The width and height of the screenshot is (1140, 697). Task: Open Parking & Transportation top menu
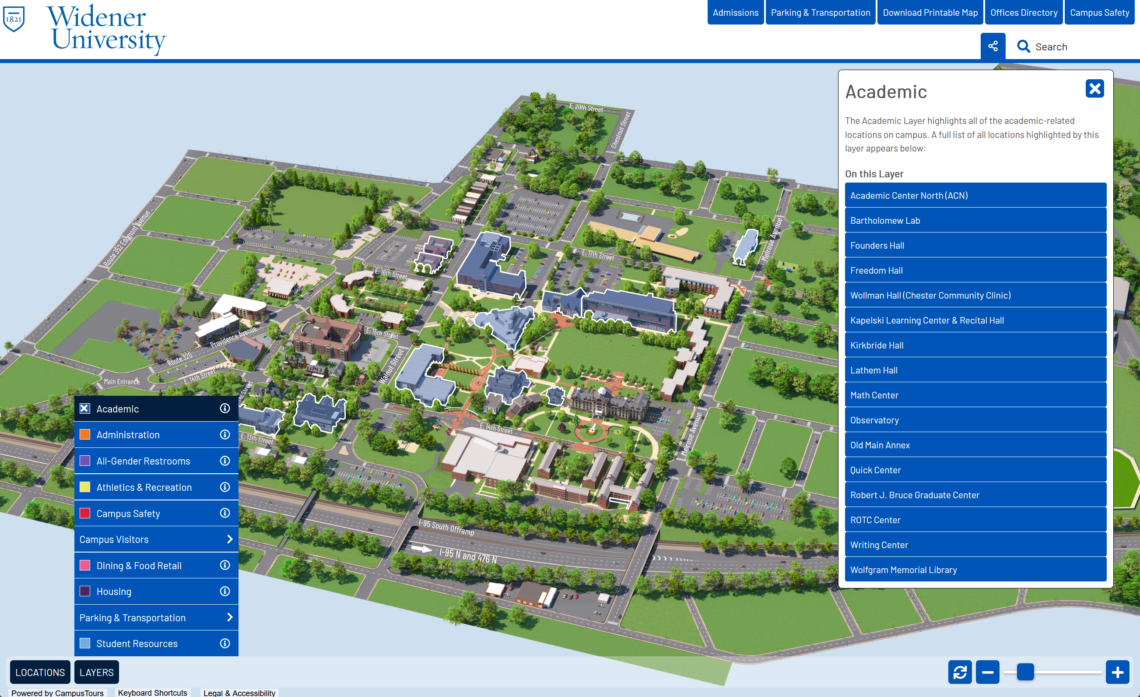pyautogui.click(x=820, y=13)
